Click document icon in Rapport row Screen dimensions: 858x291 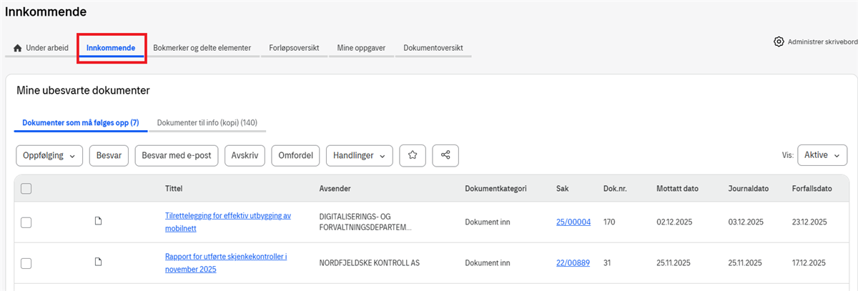[x=99, y=262]
